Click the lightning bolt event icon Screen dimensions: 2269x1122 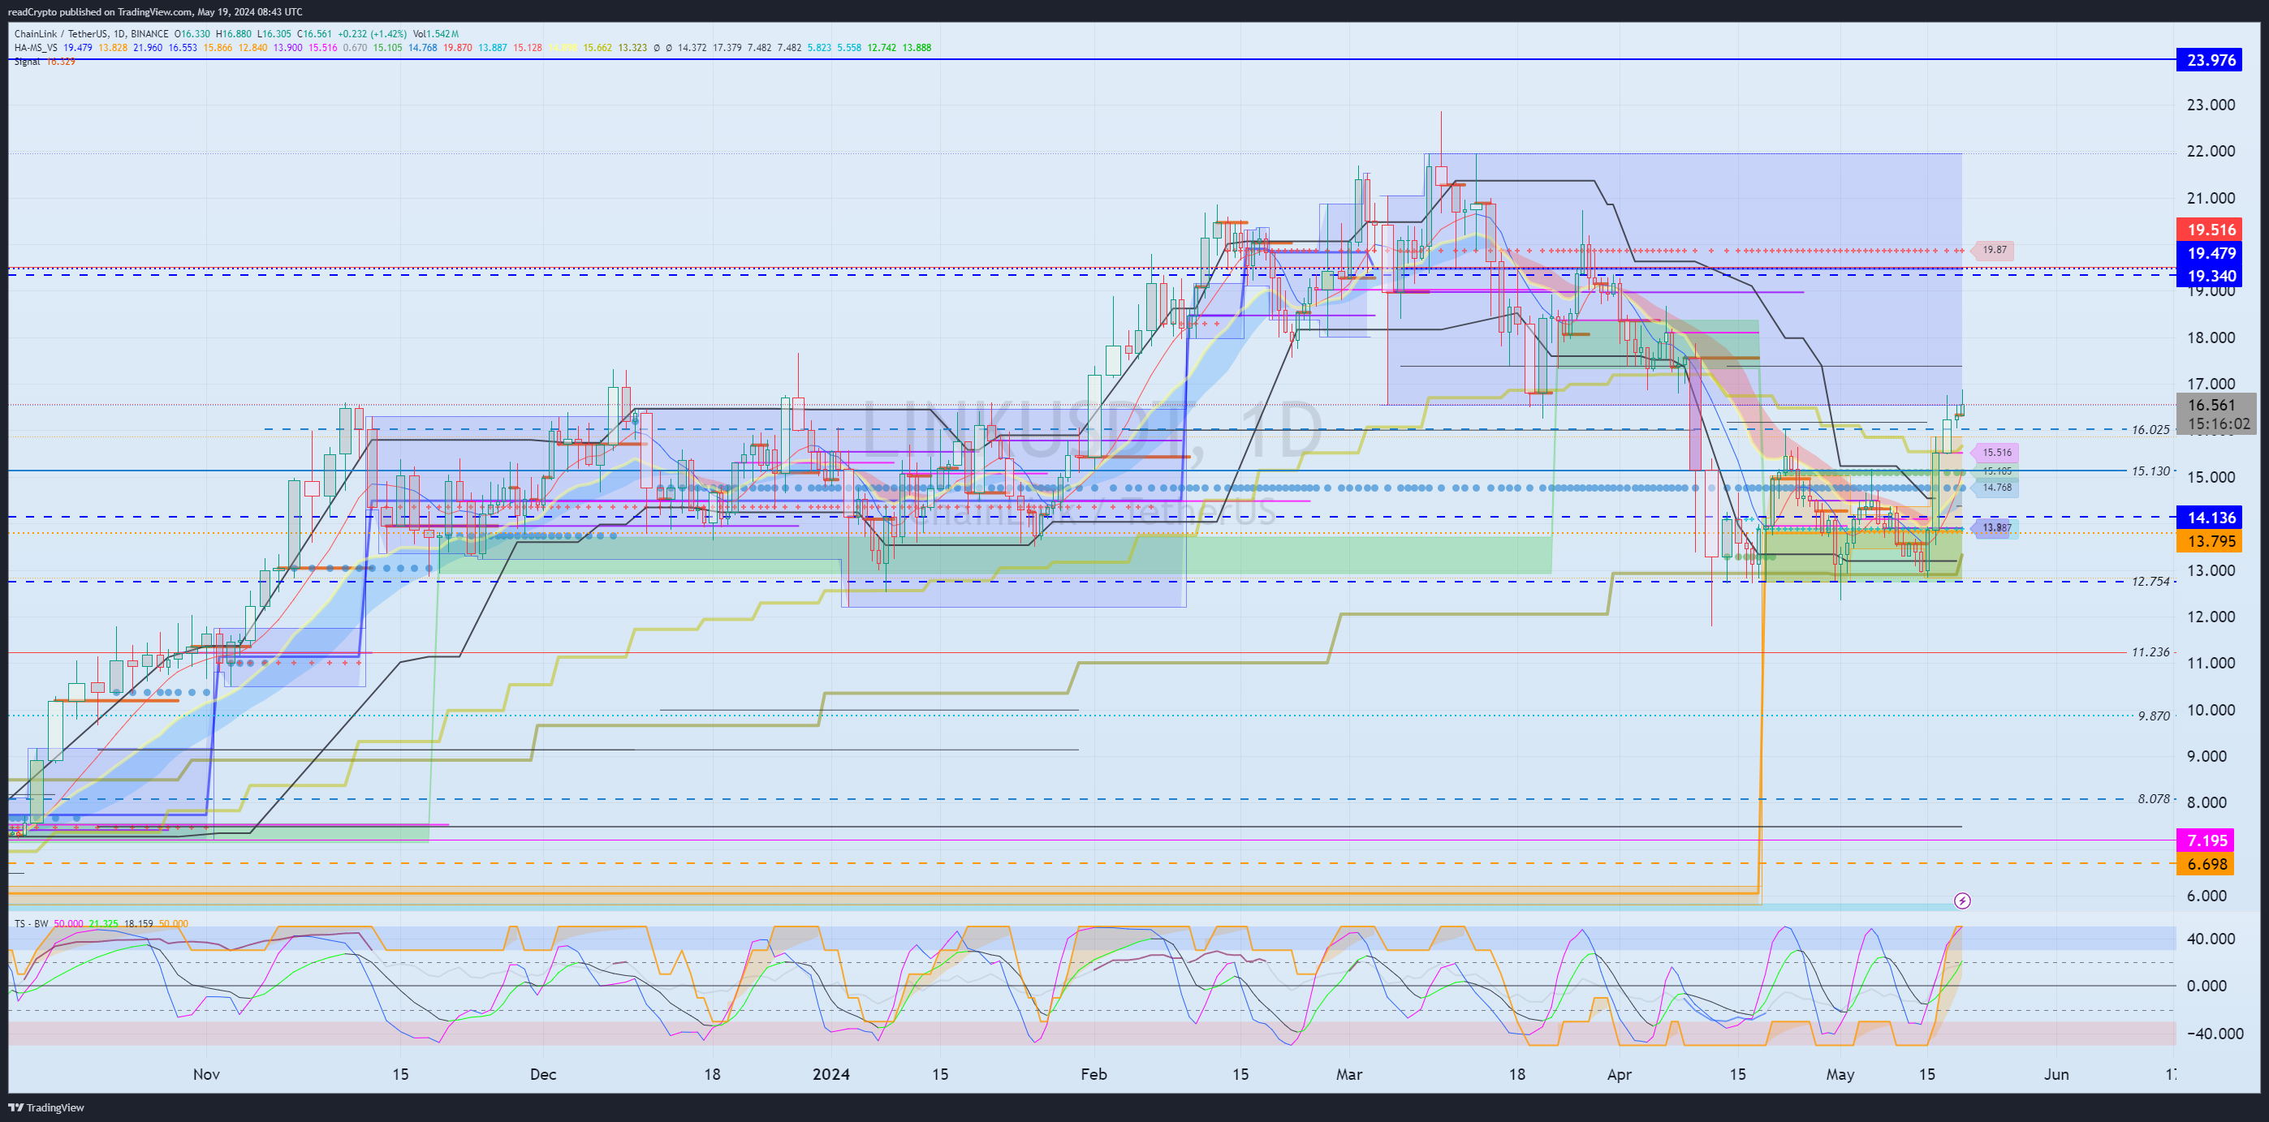pyautogui.click(x=1961, y=901)
